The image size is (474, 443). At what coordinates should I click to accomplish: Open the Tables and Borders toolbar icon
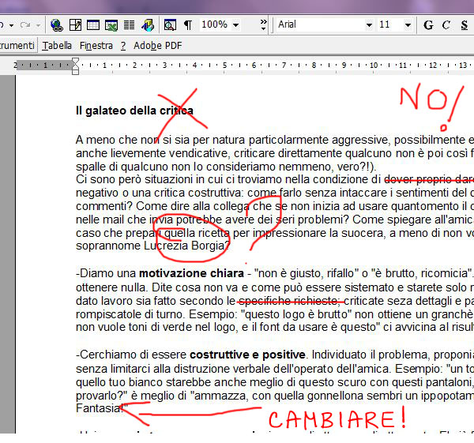(x=76, y=24)
